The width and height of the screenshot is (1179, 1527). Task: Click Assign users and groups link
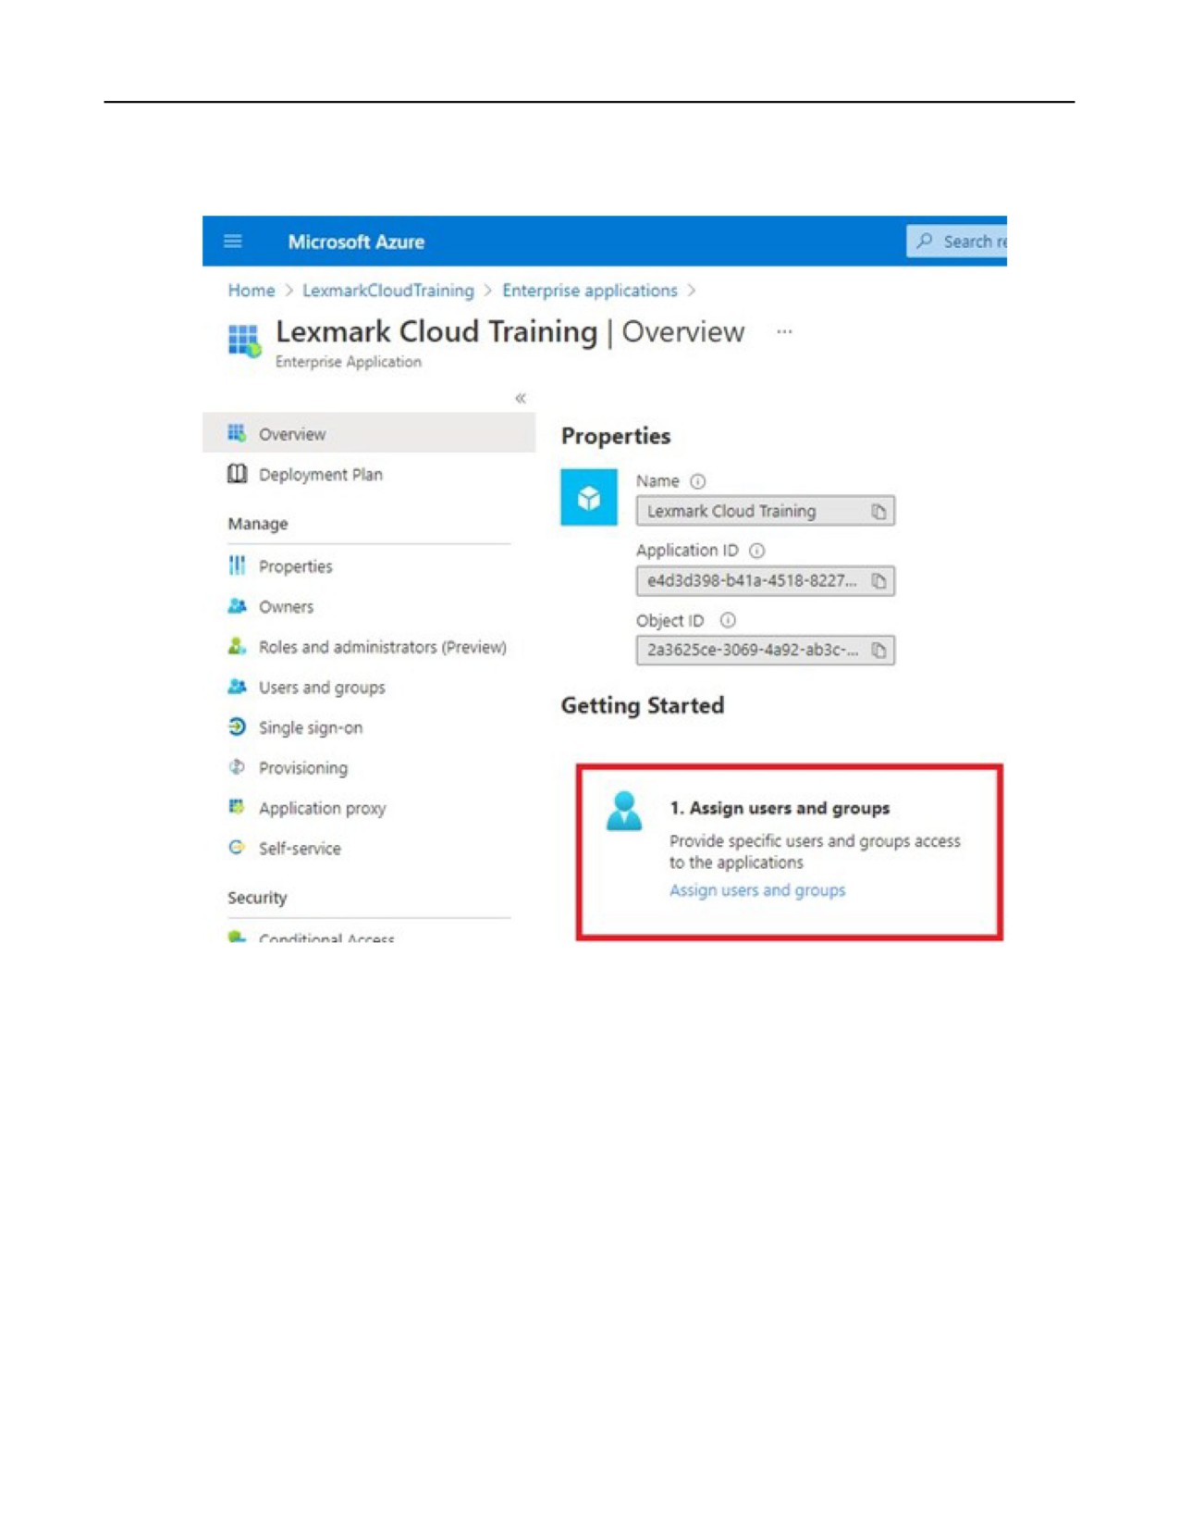coord(757,890)
